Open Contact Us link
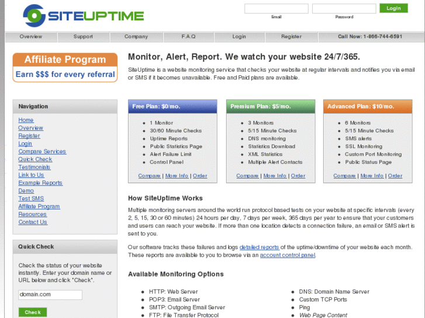 click(33, 222)
